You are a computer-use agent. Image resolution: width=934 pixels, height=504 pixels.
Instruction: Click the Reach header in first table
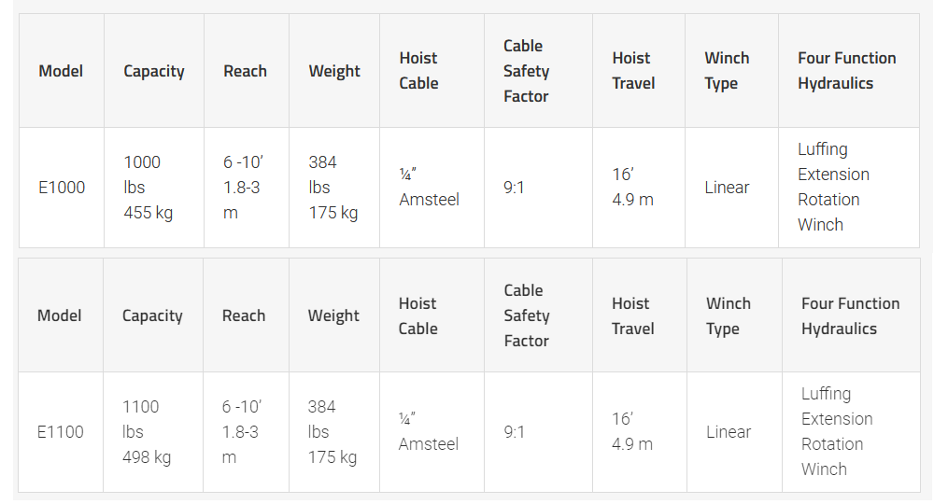(x=245, y=71)
